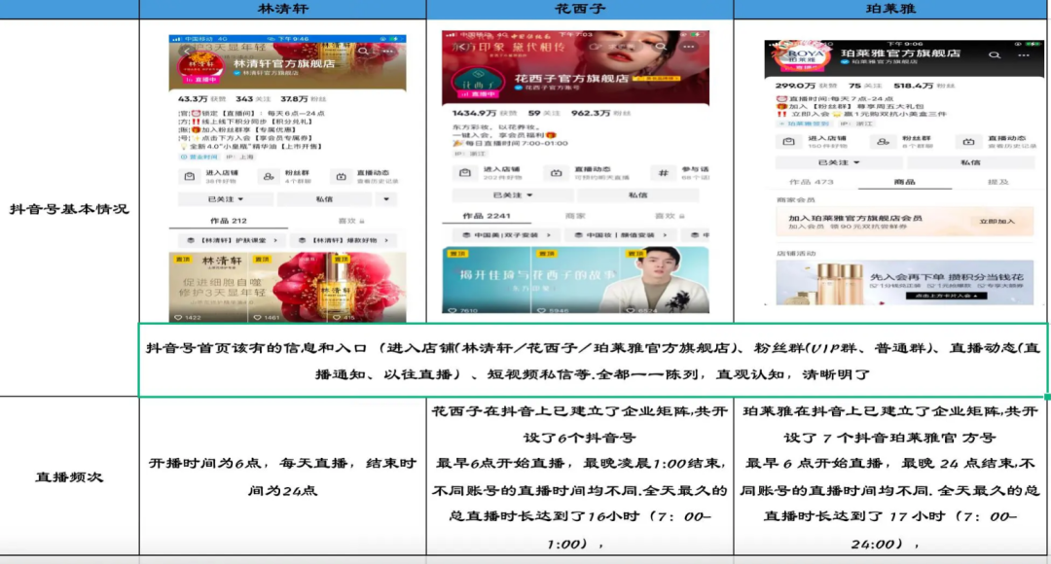Select the 抖音号基本情况 row label
The height and width of the screenshot is (564, 1051).
pos(69,209)
